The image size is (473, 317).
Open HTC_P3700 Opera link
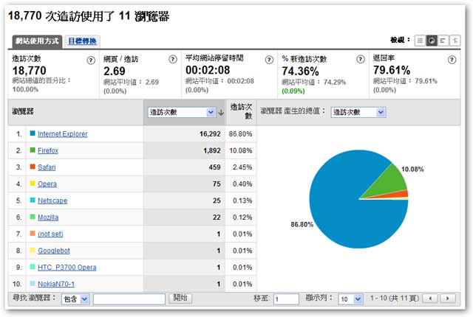click(67, 267)
